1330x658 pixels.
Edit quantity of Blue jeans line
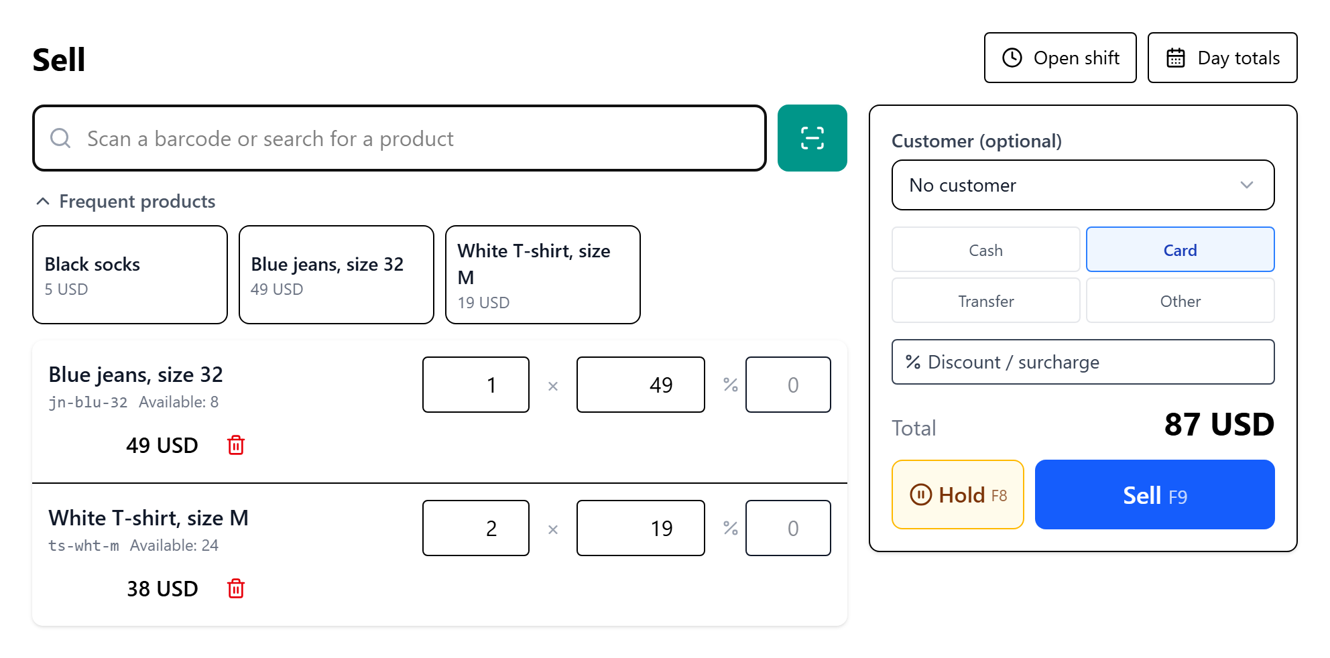click(476, 385)
